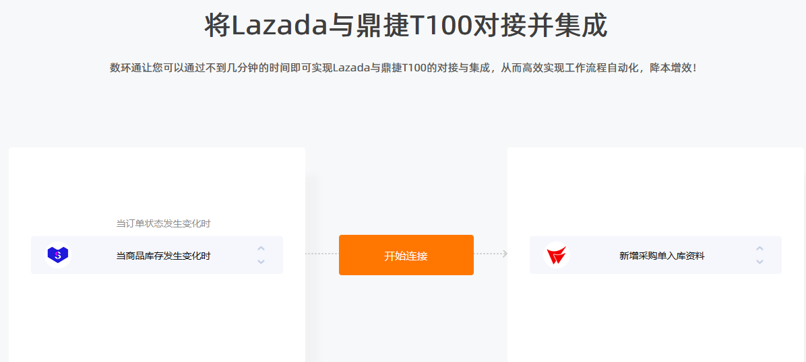806x362 pixels.
Task: Click the 将Lazada与鼎捷T100对接并集成 heading
Action: tap(406, 26)
